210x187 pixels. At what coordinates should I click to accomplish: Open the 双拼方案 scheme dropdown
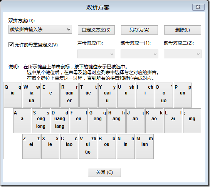coord(40,30)
